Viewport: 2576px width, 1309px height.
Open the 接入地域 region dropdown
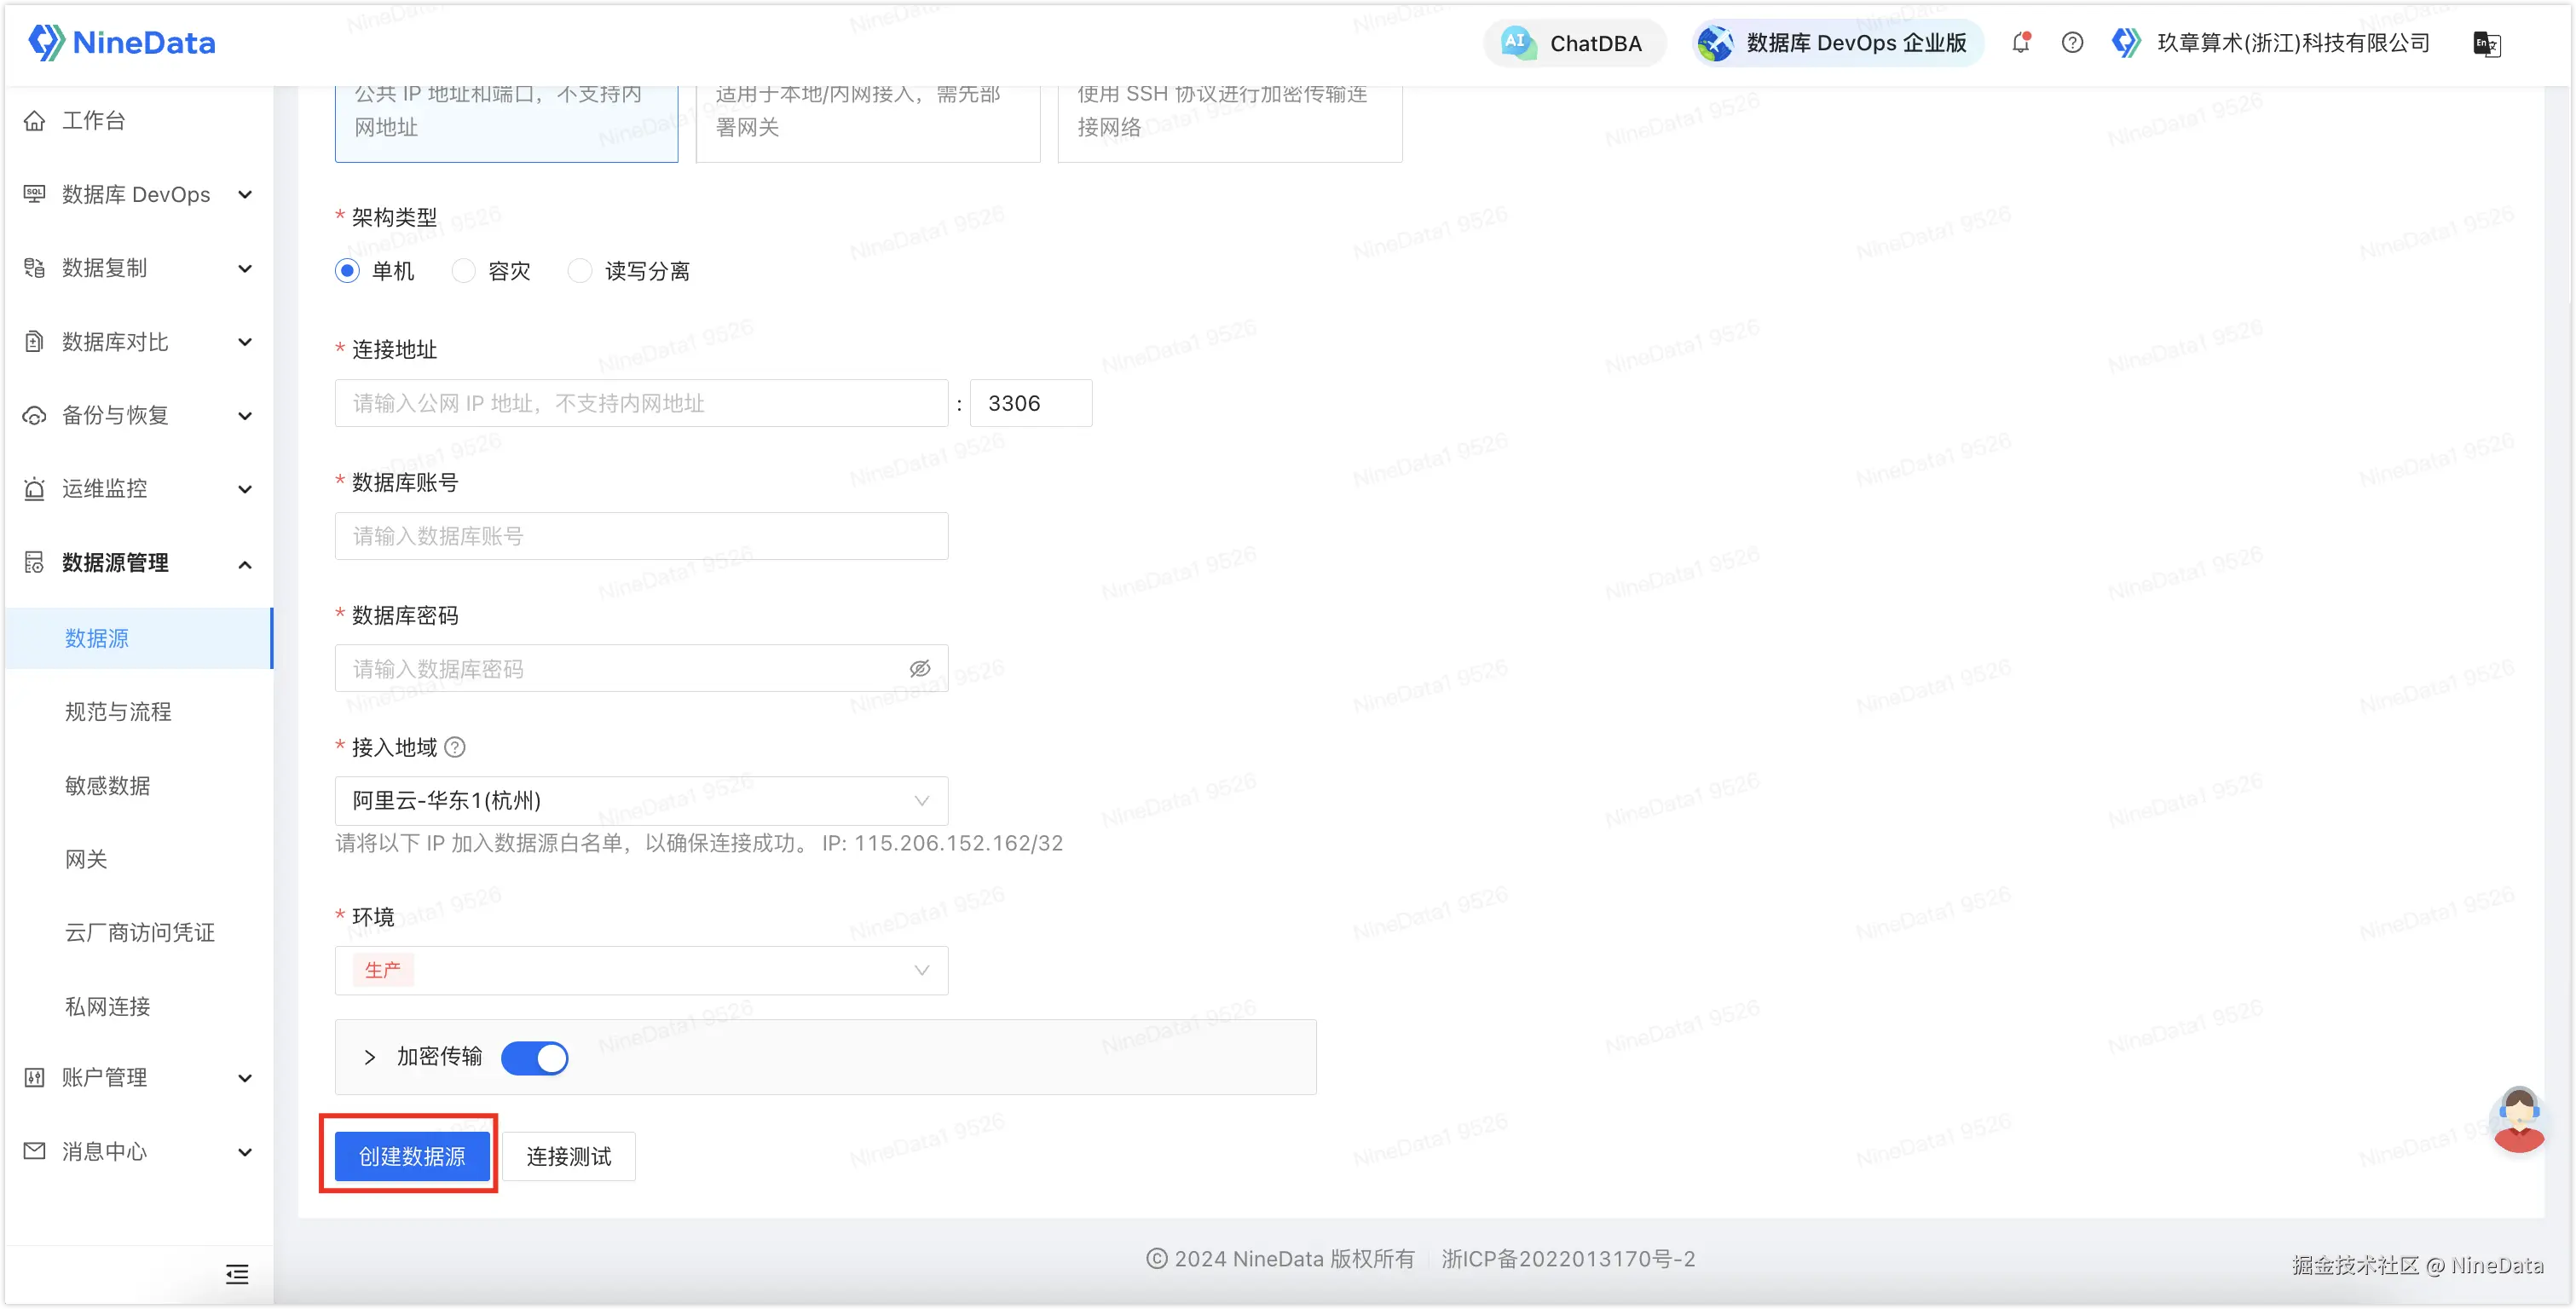641,801
